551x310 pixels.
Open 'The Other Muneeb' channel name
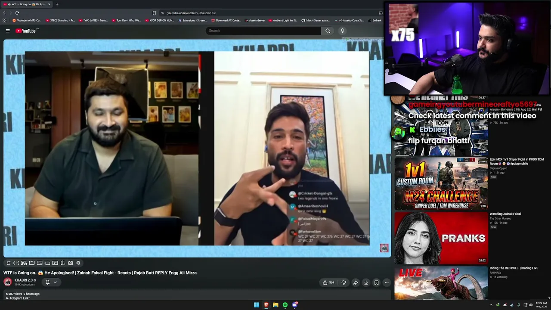click(x=500, y=218)
